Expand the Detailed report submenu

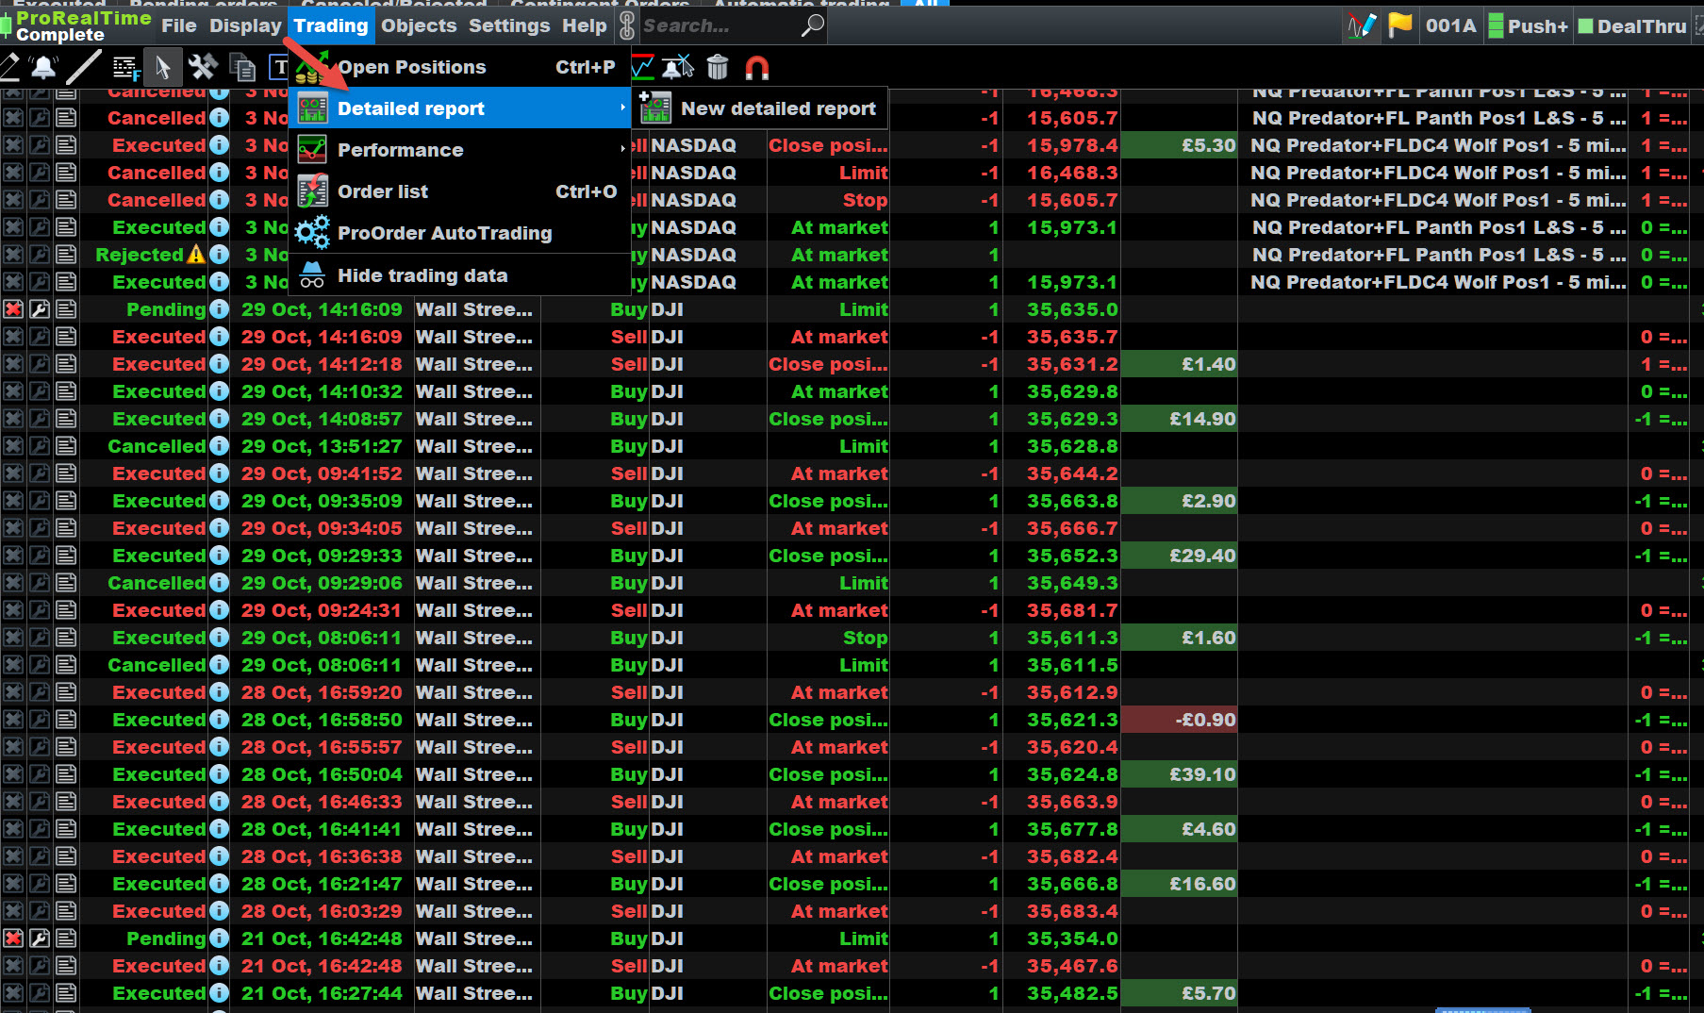coord(461,108)
